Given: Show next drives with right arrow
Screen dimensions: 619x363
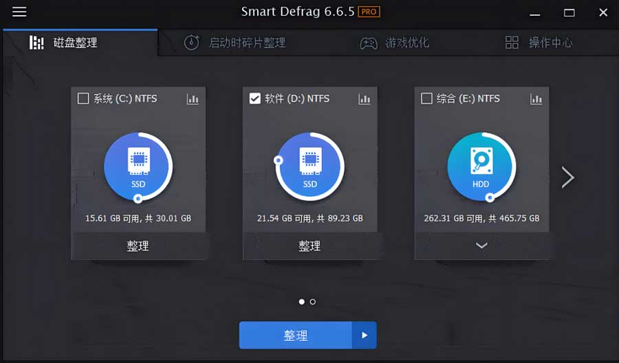Looking at the screenshot, I should click(x=567, y=177).
